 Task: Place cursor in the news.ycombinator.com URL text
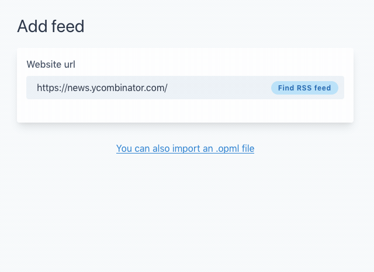point(102,88)
